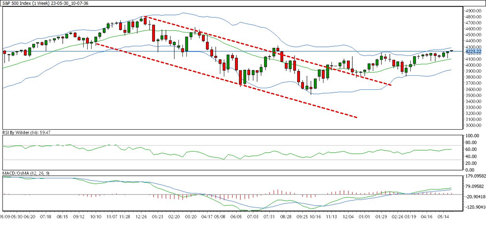Click the 3500.00 price axis value
Image resolution: width=486 pixels, height=227 pixels.
[474, 95]
